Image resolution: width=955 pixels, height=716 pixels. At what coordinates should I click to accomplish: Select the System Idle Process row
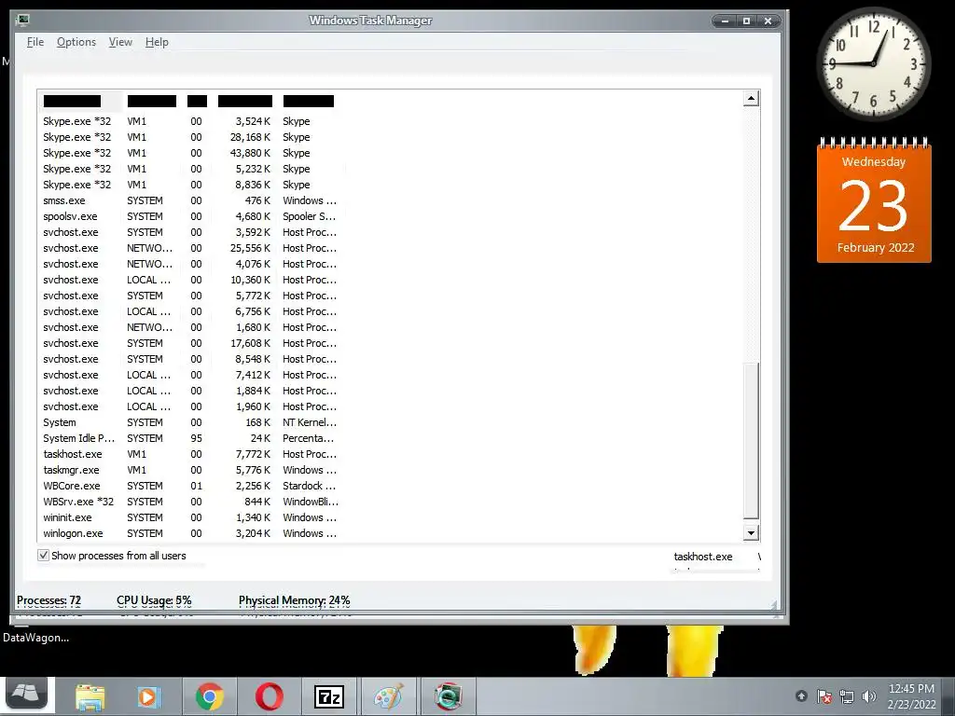tap(190, 438)
